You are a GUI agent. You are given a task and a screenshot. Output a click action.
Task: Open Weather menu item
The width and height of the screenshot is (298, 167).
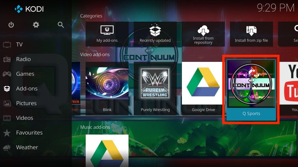[27, 148]
